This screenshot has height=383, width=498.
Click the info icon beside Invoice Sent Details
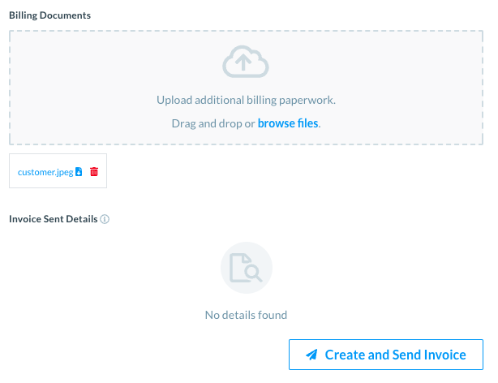[x=105, y=219]
